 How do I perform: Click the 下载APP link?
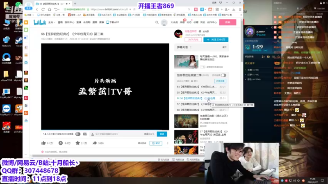tap(113, 22)
